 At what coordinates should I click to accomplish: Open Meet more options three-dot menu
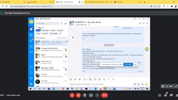[97, 95]
